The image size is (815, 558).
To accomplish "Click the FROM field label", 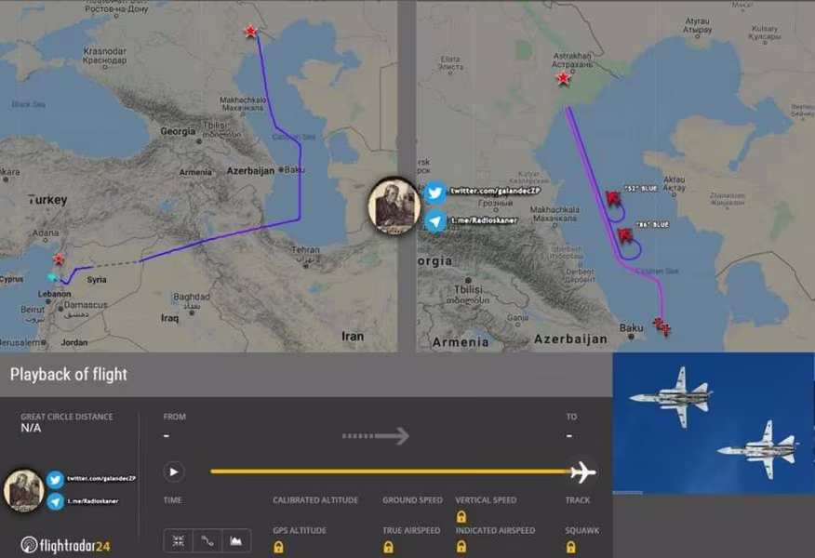I will [x=174, y=417].
